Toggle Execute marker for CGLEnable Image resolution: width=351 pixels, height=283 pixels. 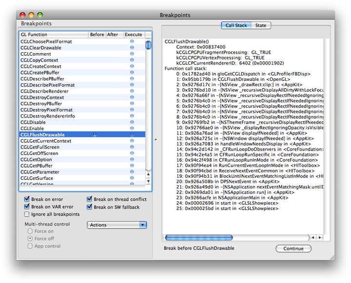click(132, 129)
